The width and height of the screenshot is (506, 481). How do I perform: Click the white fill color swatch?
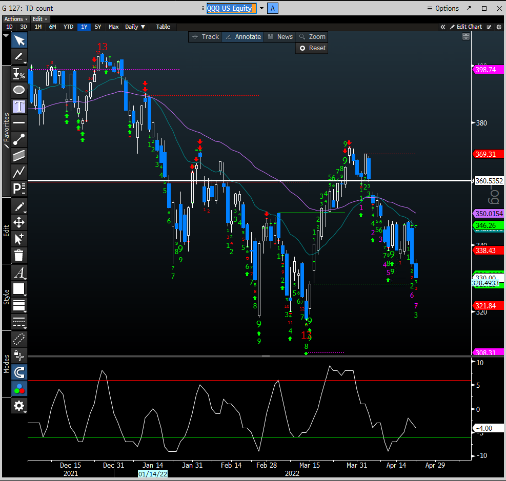point(19,289)
